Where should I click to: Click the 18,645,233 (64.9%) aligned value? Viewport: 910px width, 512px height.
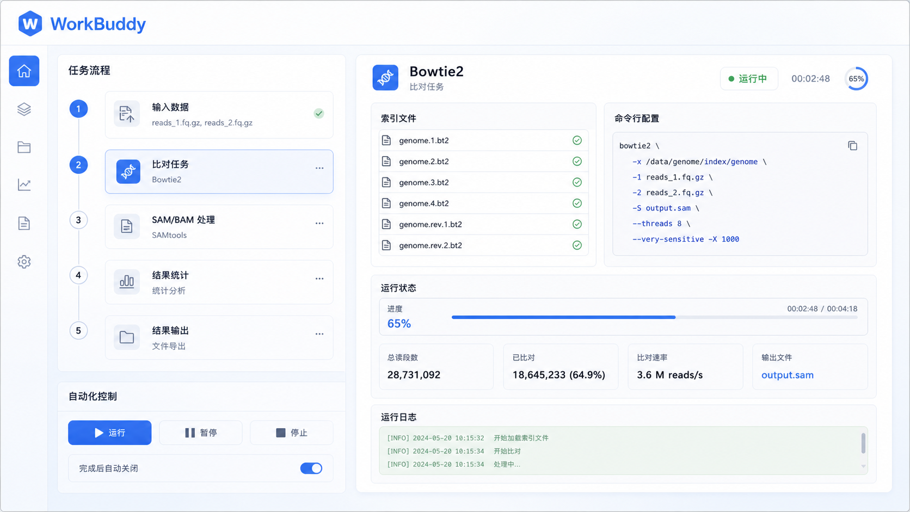[558, 375]
